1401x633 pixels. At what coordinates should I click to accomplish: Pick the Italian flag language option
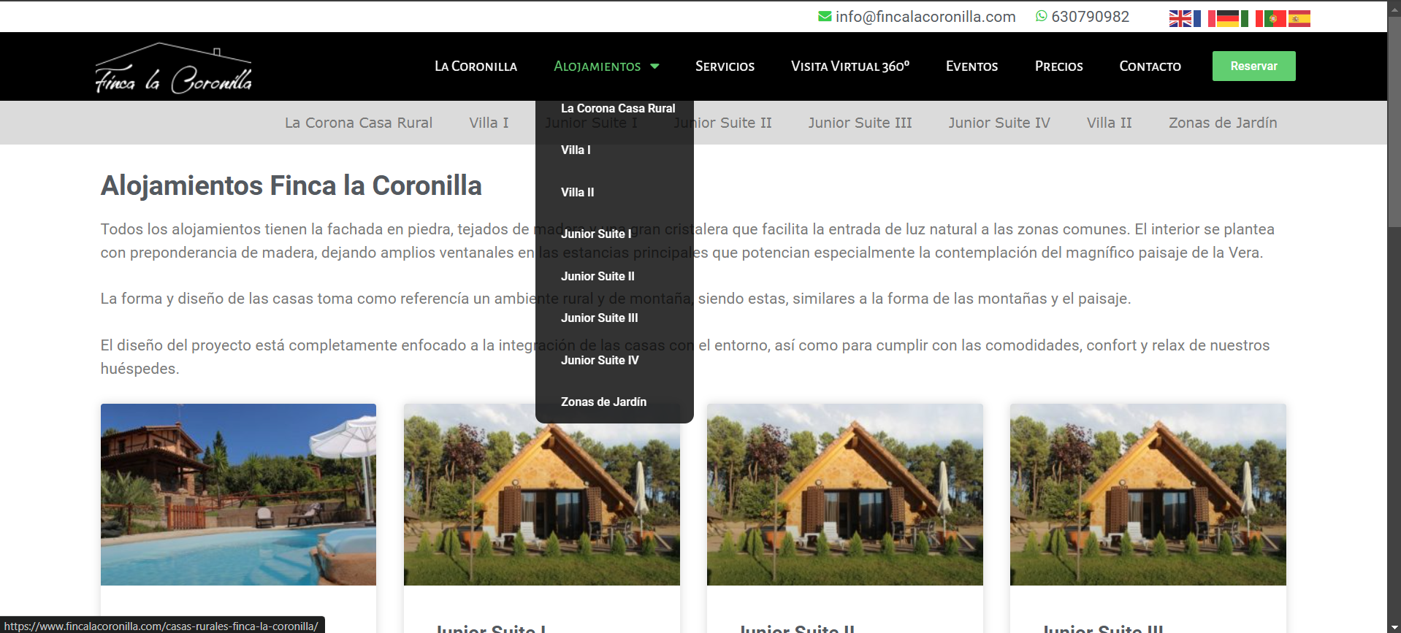(x=1252, y=18)
